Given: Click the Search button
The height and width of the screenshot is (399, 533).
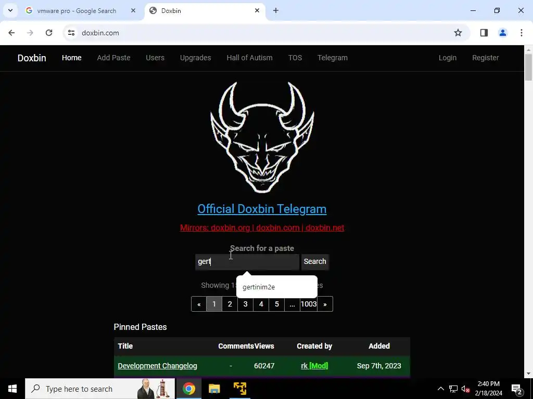Looking at the screenshot, I should coord(315,262).
